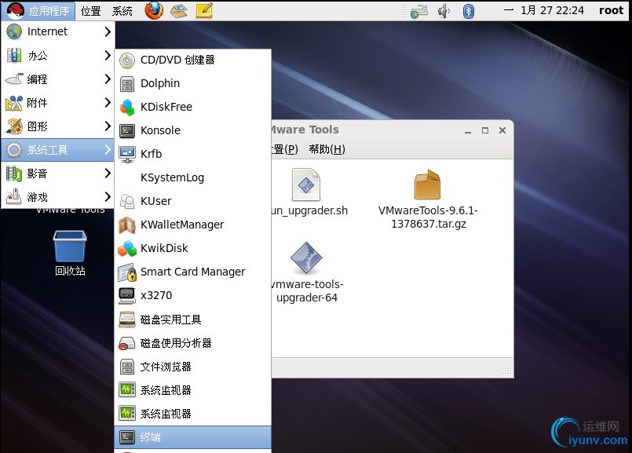
Task: Click the panel applet drag handle
Action: (404, 11)
